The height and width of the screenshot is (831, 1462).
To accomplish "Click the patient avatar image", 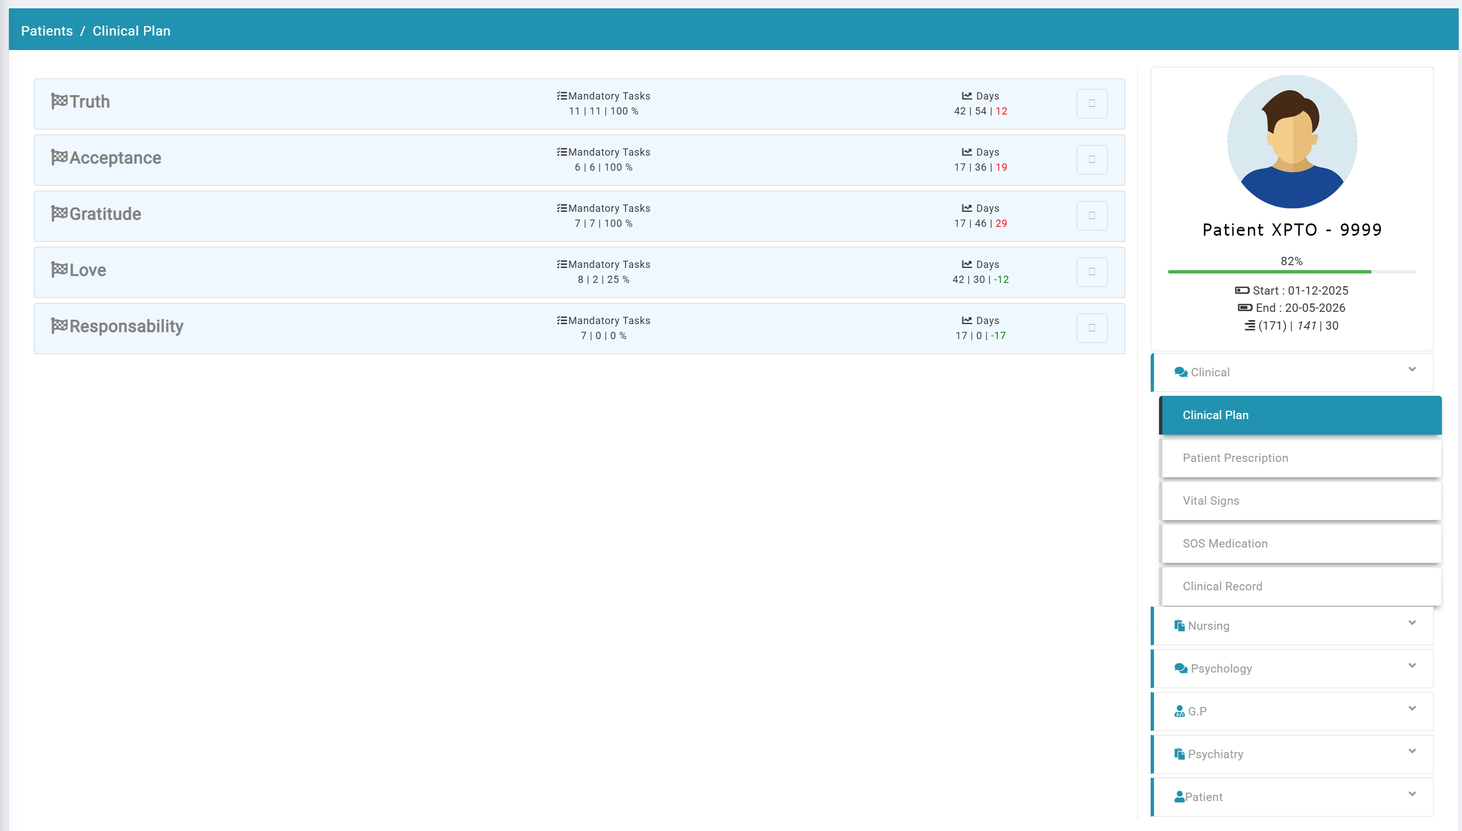I will coord(1292,142).
